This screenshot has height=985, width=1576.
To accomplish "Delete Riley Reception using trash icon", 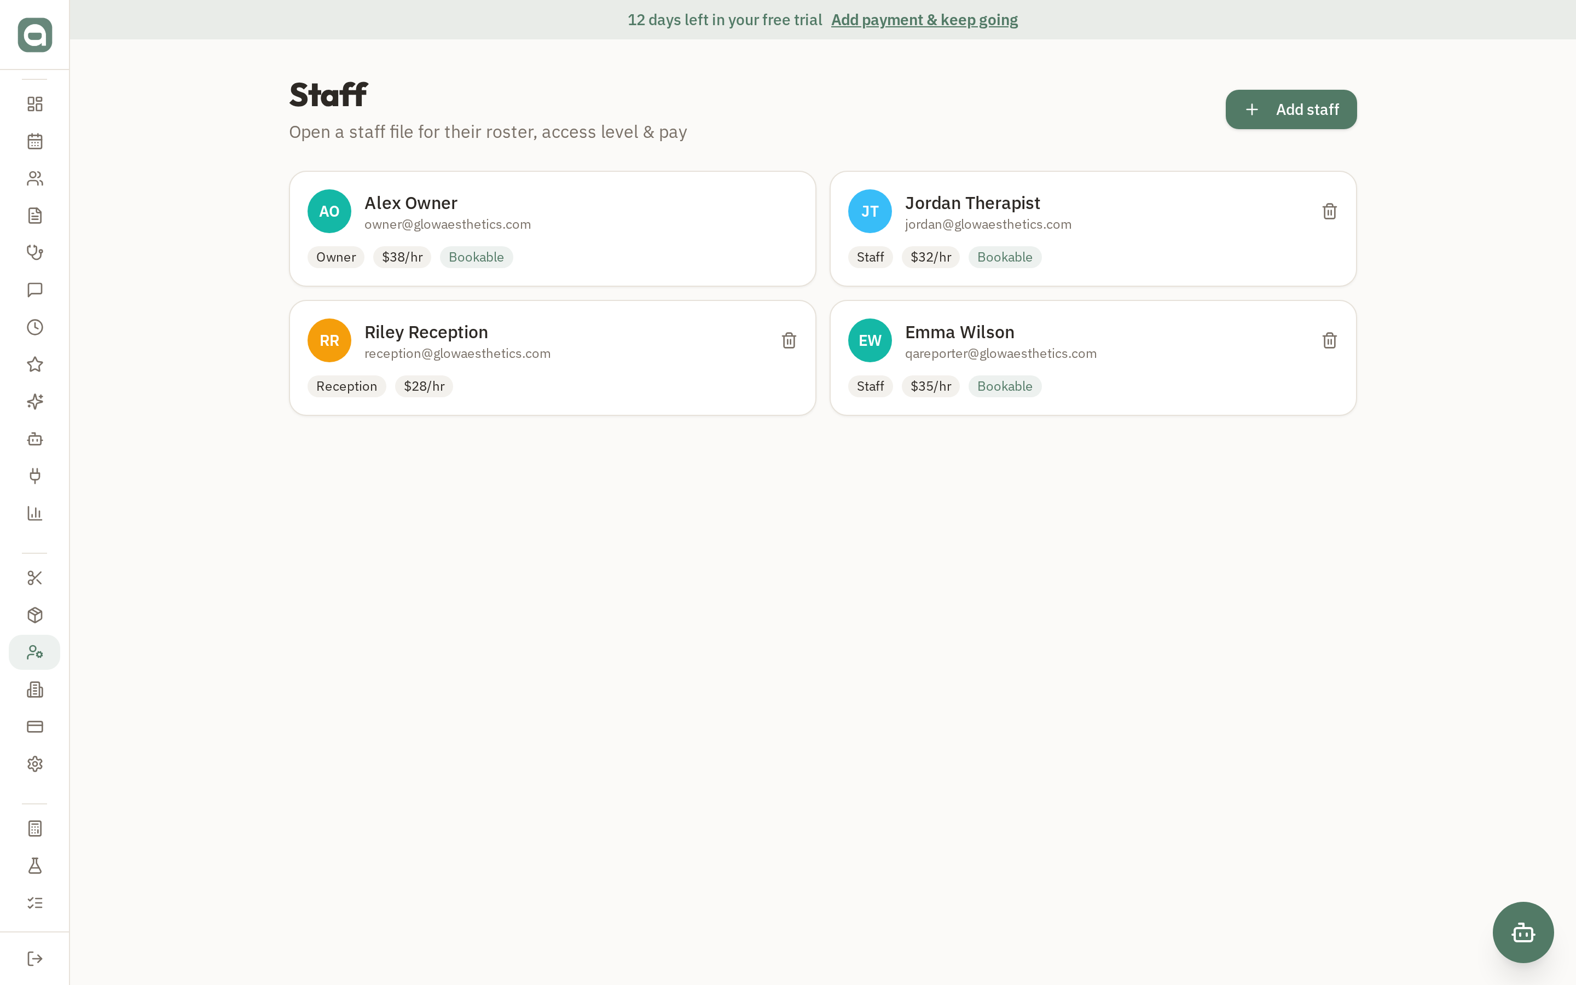I will click(789, 340).
